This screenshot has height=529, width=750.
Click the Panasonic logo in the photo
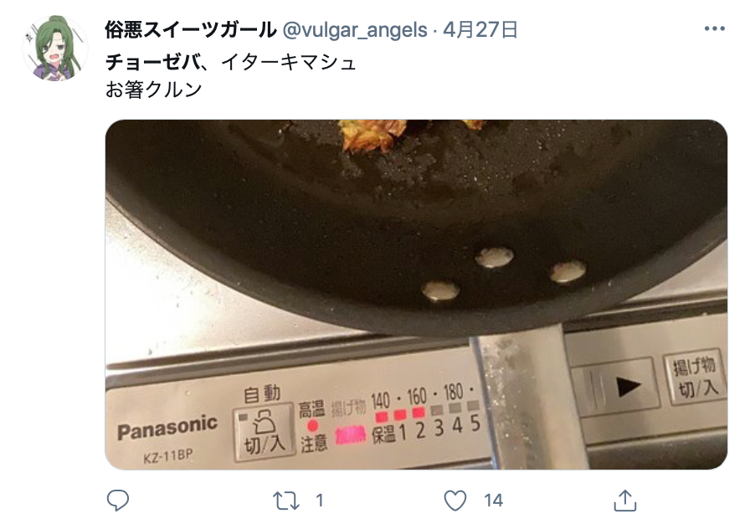tap(167, 428)
